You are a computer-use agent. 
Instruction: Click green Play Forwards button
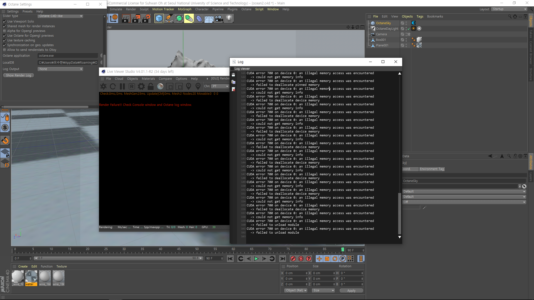[256, 259]
